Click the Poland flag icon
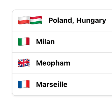Image resolution: width=112 pixels, height=112 pixels. 24,20
